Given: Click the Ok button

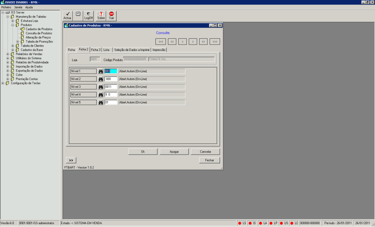Looking at the screenshot, I should (x=143, y=152).
